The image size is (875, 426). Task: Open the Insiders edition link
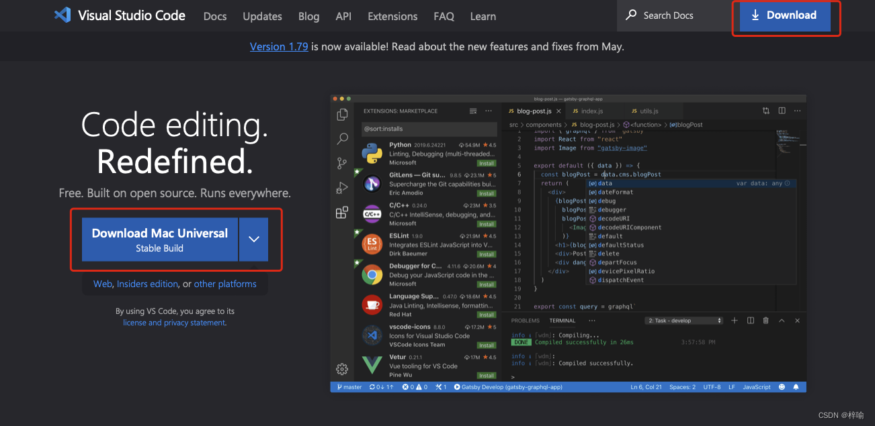tap(147, 284)
